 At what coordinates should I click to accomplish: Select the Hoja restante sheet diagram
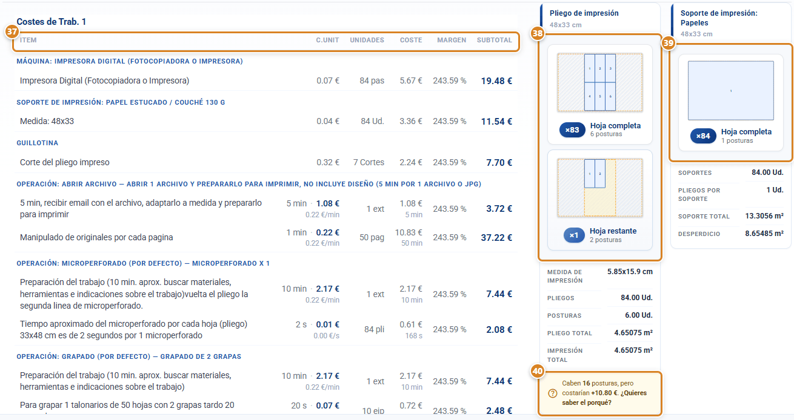point(600,188)
